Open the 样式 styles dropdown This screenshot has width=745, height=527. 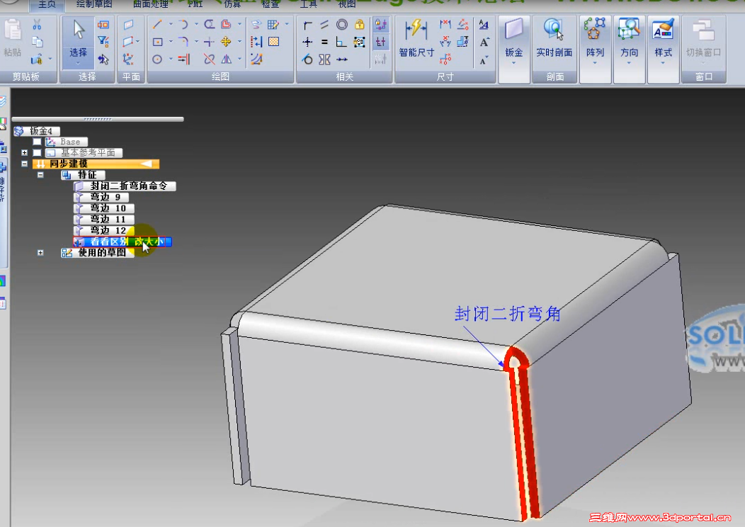point(663,63)
